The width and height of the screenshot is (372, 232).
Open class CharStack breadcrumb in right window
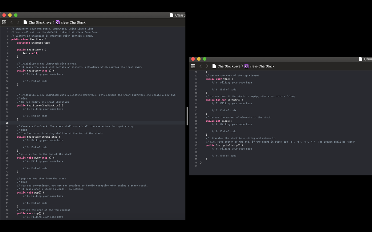[259, 66]
